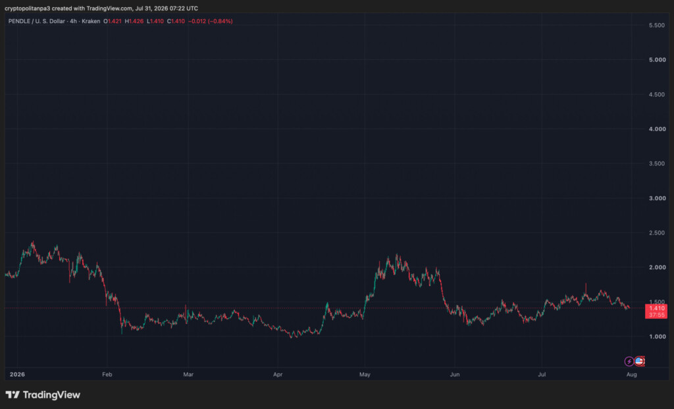The image size is (674, 409).
Task: Click the 1.000 price axis label
Action: tap(657, 337)
